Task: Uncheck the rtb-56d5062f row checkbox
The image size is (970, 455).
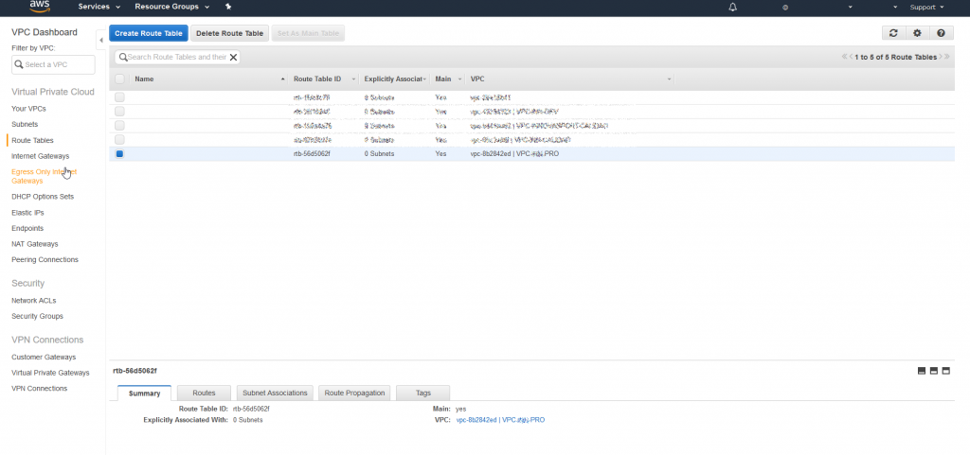Action: pyautogui.click(x=119, y=153)
